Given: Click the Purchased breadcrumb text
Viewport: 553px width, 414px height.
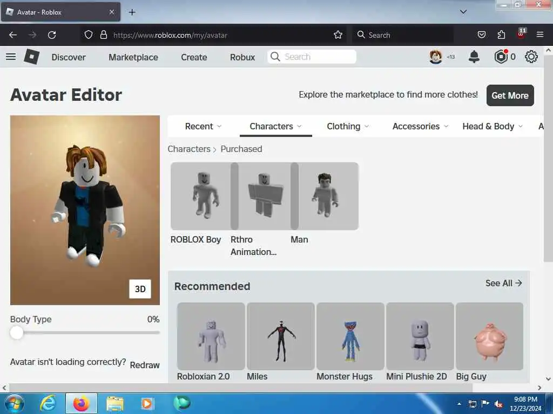Looking at the screenshot, I should 241,149.
